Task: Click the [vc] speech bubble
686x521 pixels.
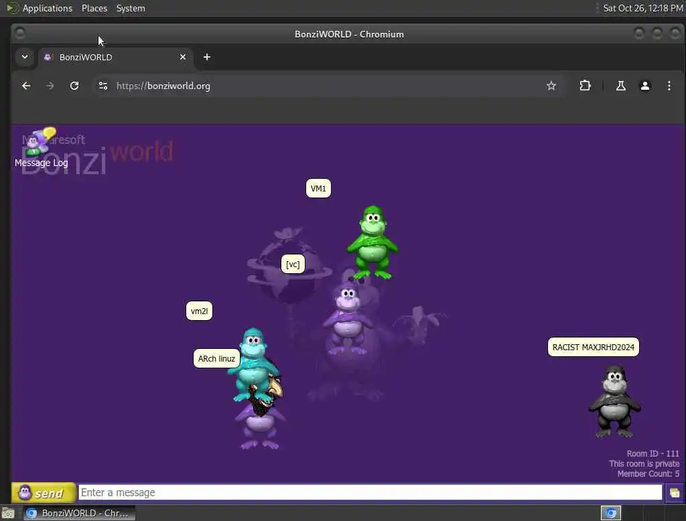Action: (x=293, y=265)
